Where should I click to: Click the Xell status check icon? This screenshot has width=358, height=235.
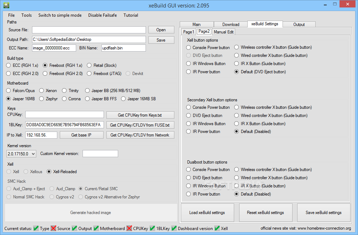(217, 228)
